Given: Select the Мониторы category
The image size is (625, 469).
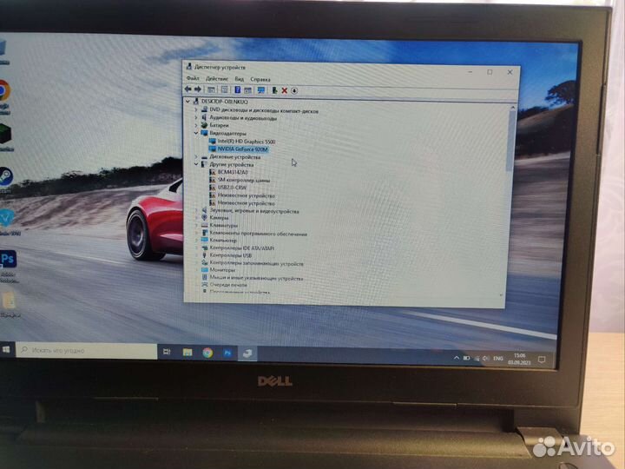Looking at the screenshot, I should tap(222, 270).
